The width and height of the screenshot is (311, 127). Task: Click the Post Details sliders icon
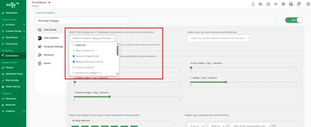40,30
